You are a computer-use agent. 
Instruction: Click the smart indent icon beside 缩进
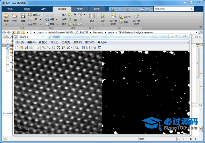(70, 24)
